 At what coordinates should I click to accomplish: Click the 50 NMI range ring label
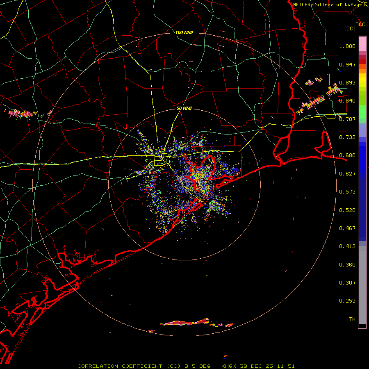click(184, 109)
